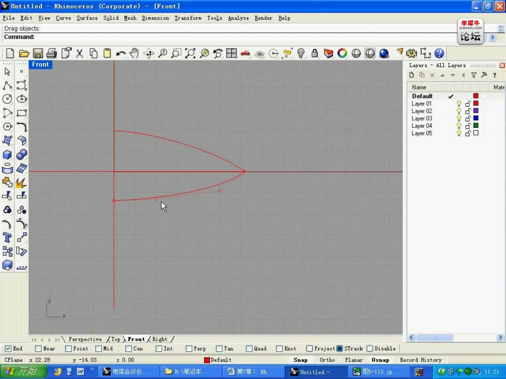506x379 pixels.
Task: Click the filter funnel icon in the Layers panel
Action: click(474, 75)
